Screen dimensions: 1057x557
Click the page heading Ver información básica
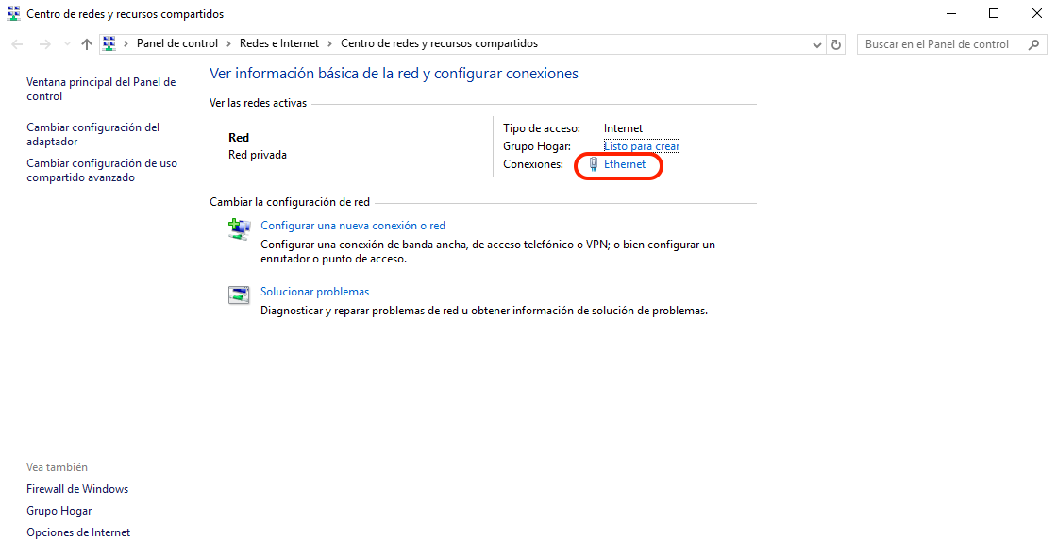click(x=394, y=74)
